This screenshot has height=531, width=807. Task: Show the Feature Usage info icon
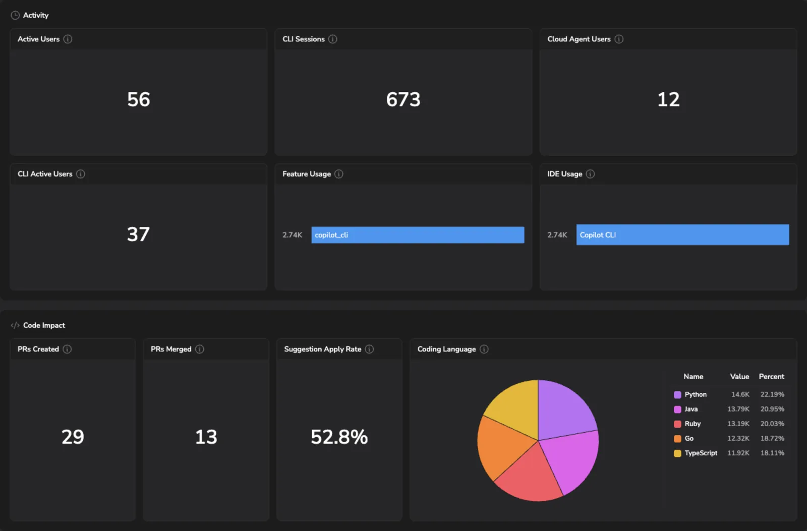tap(339, 174)
